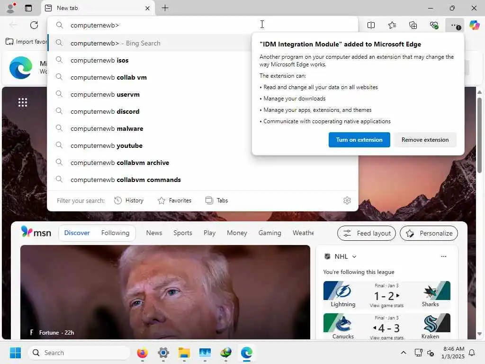The width and height of the screenshot is (485, 364).
Task: Show hidden system tray icons
Action: [404, 353]
